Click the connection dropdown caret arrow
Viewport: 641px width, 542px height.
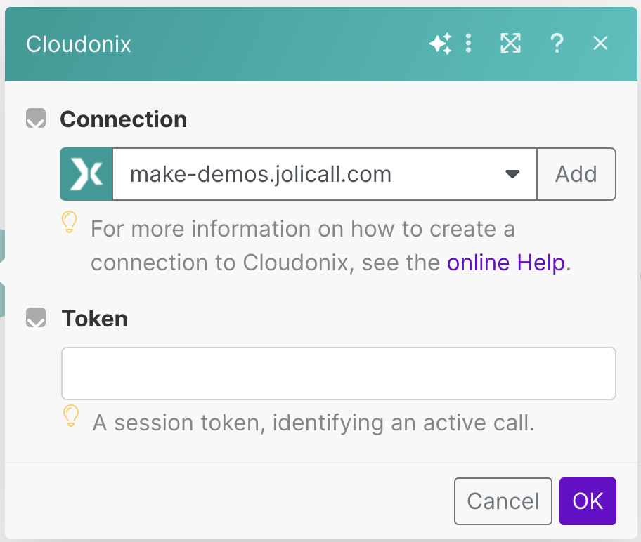point(512,174)
